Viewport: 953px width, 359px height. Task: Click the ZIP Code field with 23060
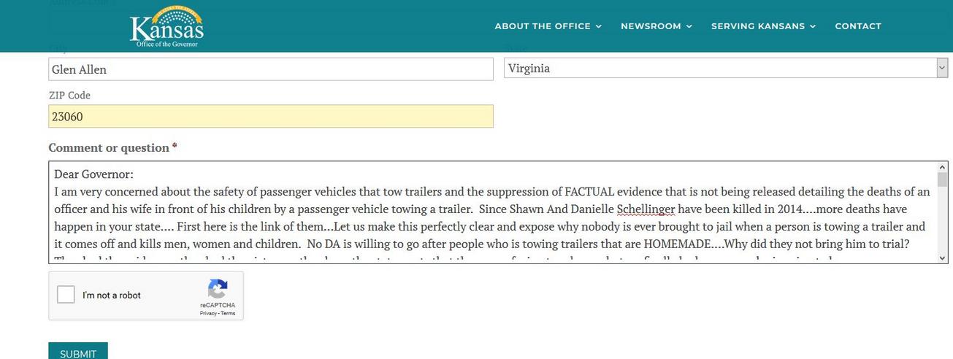[271, 116]
